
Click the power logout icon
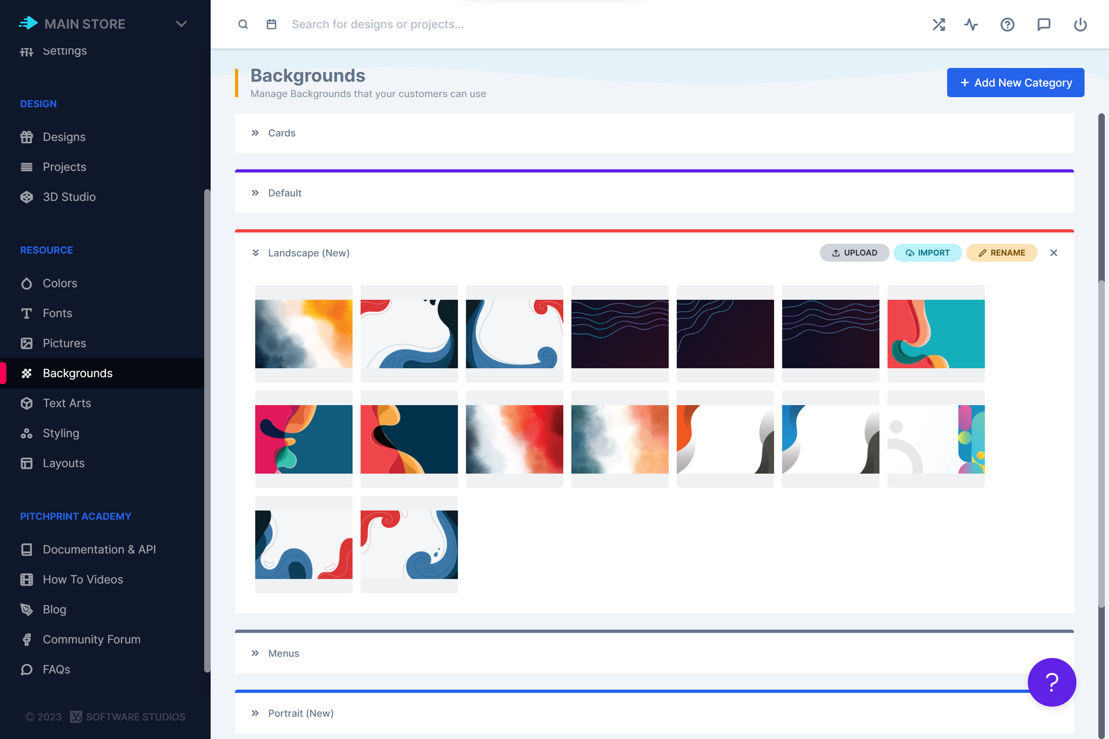1080,24
